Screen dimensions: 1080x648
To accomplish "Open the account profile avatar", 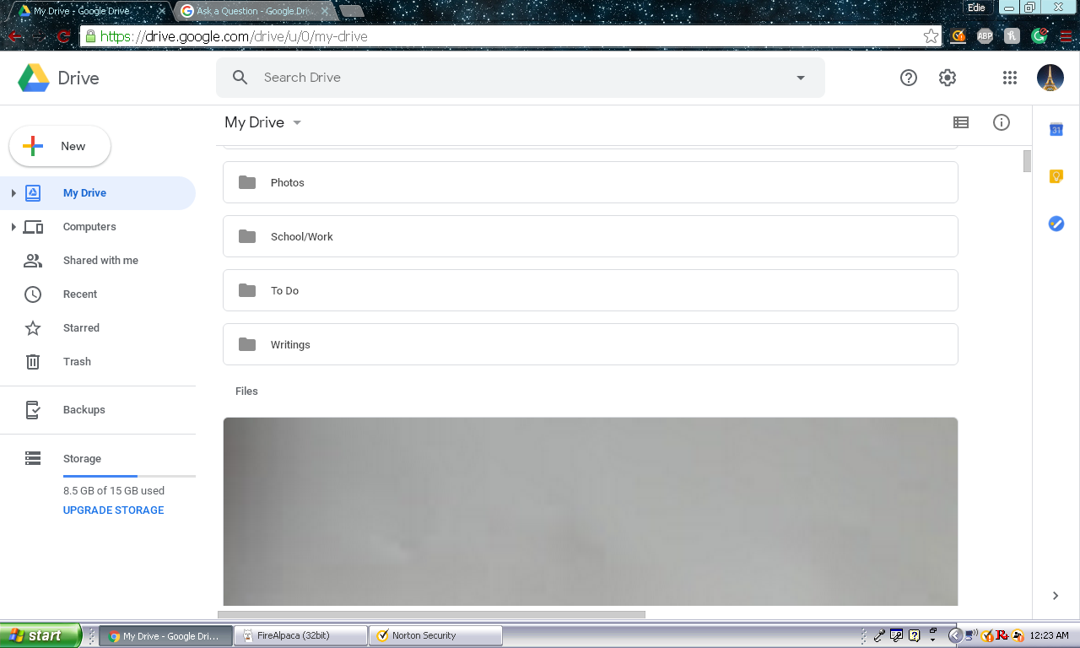I will [x=1050, y=77].
